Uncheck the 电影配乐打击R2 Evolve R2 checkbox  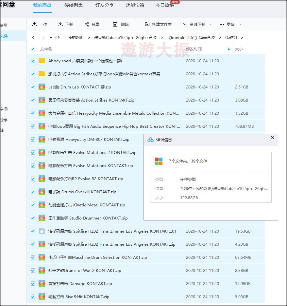33,179
